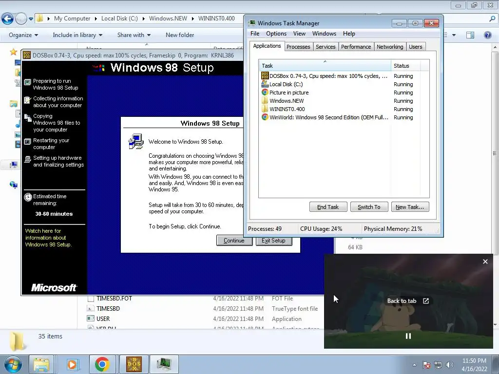The height and width of the screenshot is (374, 499).
Task: Click the Explorer help question mark icon
Action: 487,35
